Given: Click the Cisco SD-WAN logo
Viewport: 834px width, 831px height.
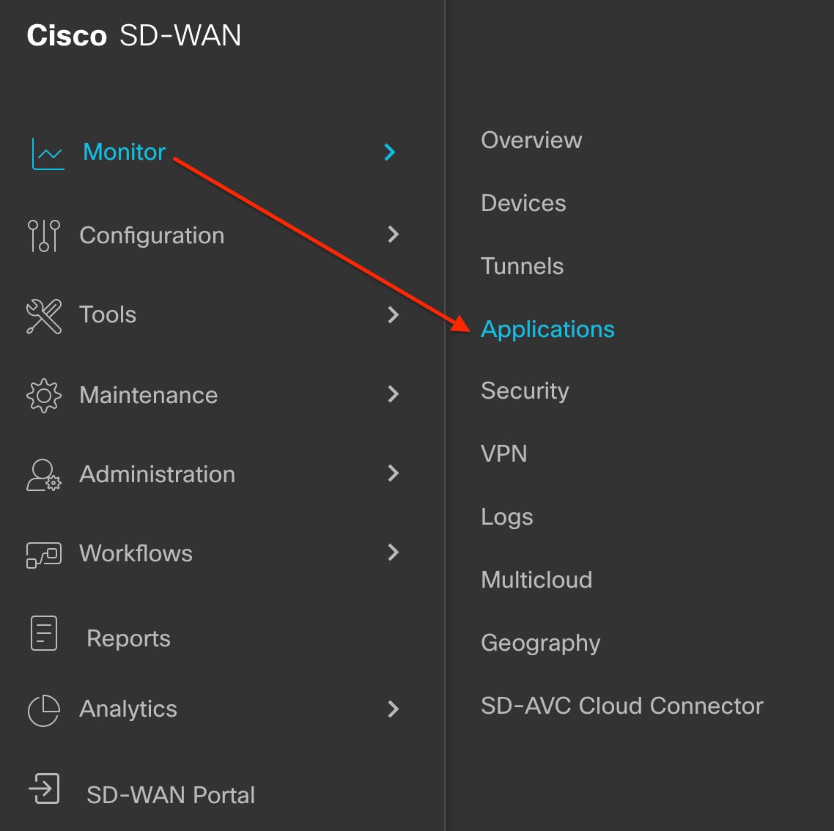Looking at the screenshot, I should [134, 34].
